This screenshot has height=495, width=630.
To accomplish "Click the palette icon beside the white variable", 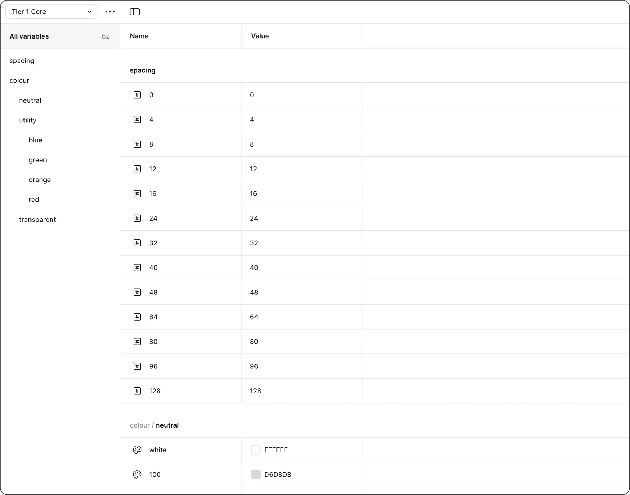I will pos(137,450).
